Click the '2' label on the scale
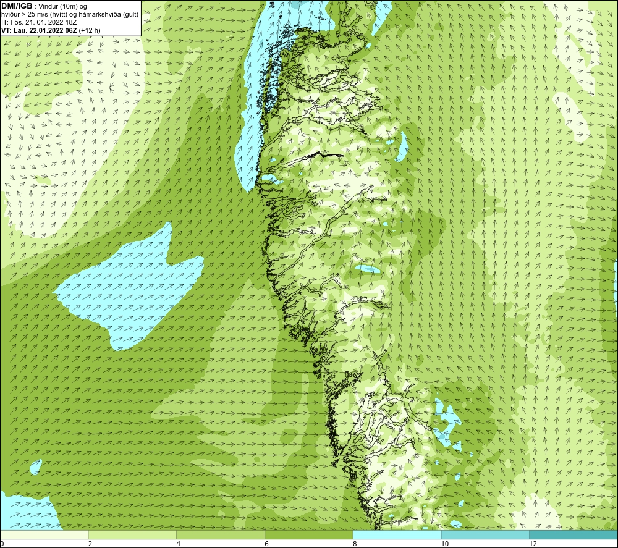618x548 pixels. click(x=90, y=544)
